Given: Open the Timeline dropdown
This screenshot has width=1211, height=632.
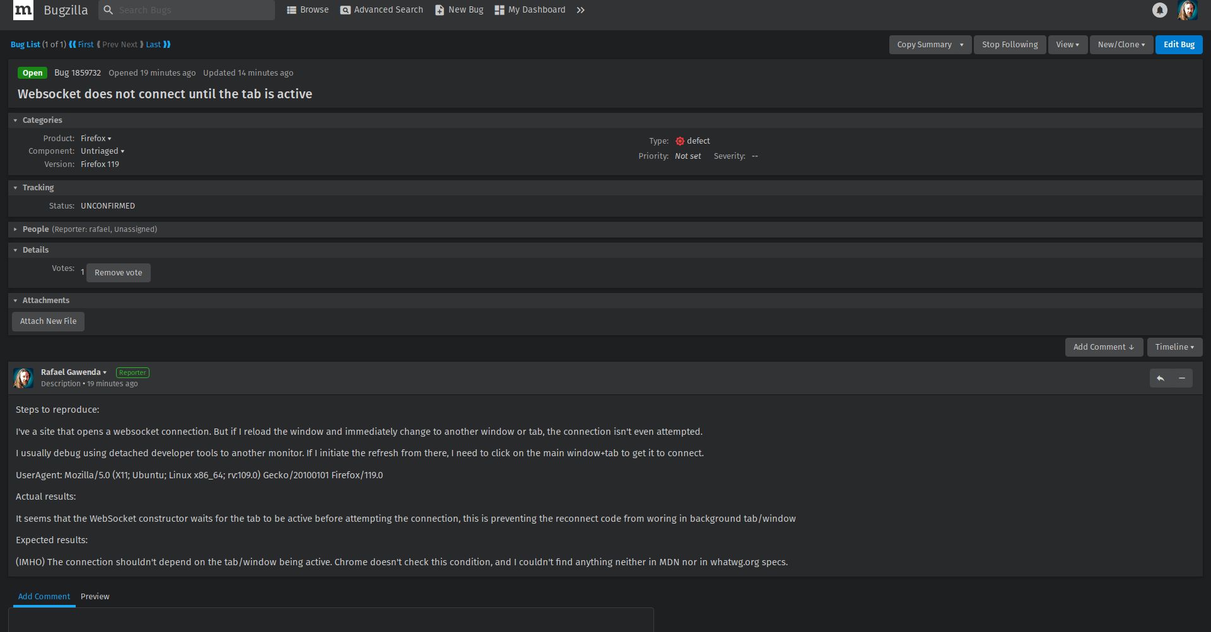Looking at the screenshot, I should (x=1174, y=347).
